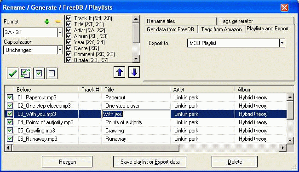Toggle the Genre (%G) checkbox

click(69, 48)
